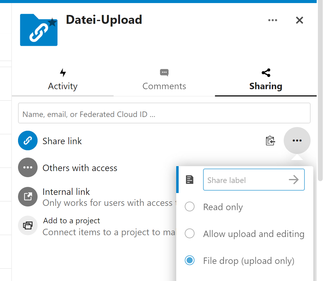Click the Internal link icon
The height and width of the screenshot is (281, 324).
[x=28, y=196]
